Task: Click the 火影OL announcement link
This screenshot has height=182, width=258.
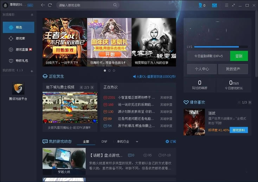Action: (x=156, y=76)
